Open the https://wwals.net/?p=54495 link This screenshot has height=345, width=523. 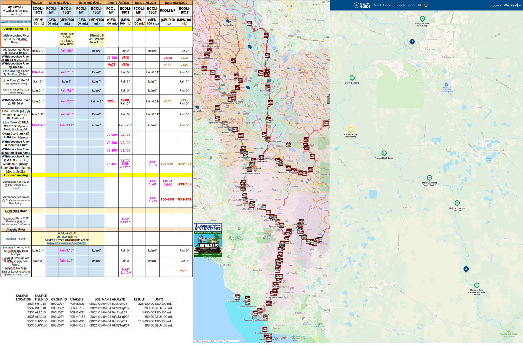67,243
